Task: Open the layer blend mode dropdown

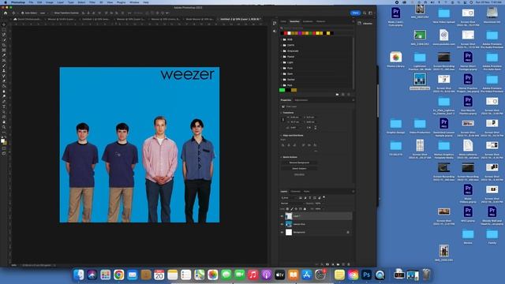Action: 293,204
